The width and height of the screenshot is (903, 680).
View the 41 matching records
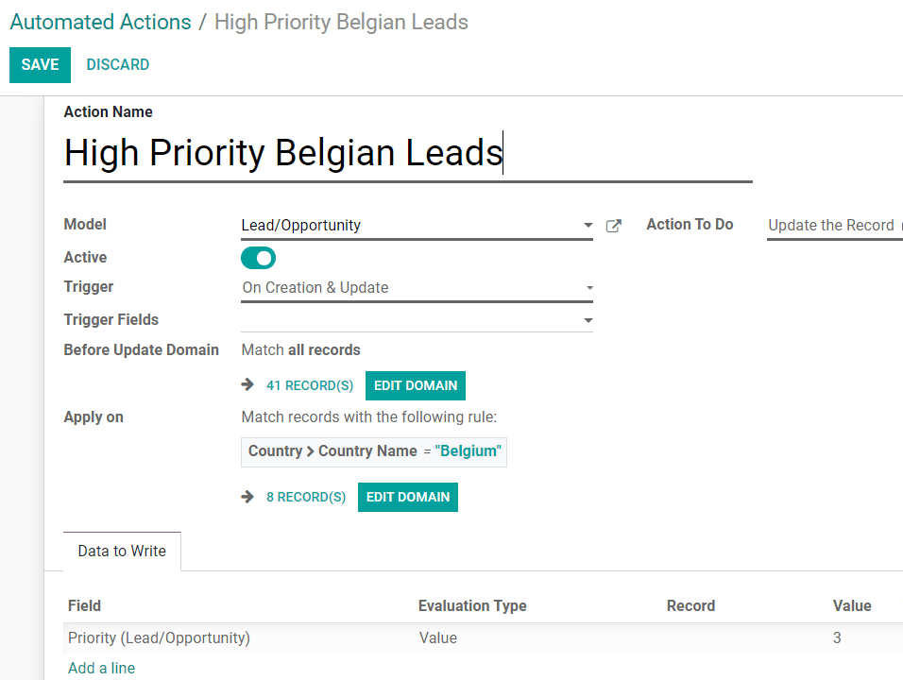[310, 385]
